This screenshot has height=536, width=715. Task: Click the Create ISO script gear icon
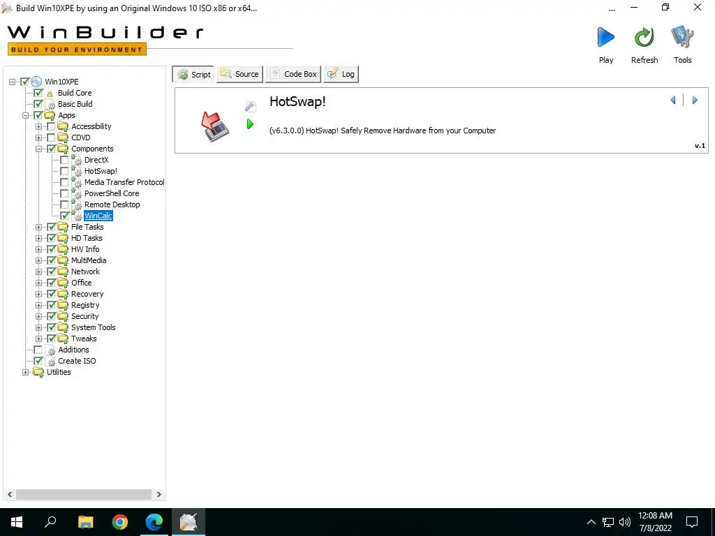tap(50, 361)
